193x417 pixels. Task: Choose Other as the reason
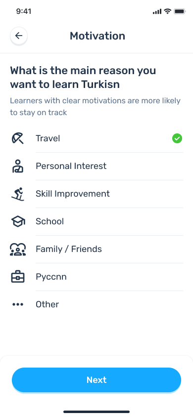(96, 304)
